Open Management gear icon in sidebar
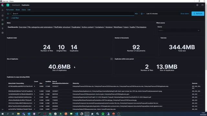The height and width of the screenshot is (116, 207). pyautogui.click(x=3, y=33)
